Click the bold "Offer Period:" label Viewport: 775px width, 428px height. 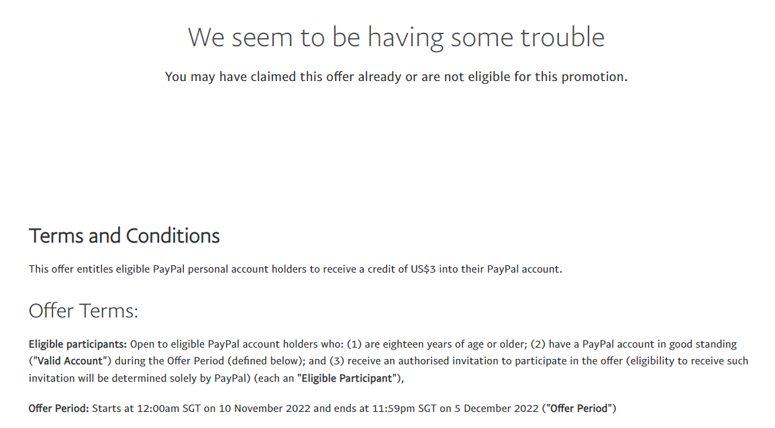pos(59,408)
